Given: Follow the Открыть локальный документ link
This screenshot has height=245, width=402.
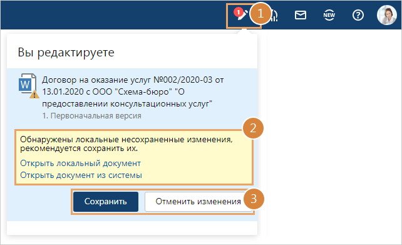Looking at the screenshot, I should (x=81, y=163).
